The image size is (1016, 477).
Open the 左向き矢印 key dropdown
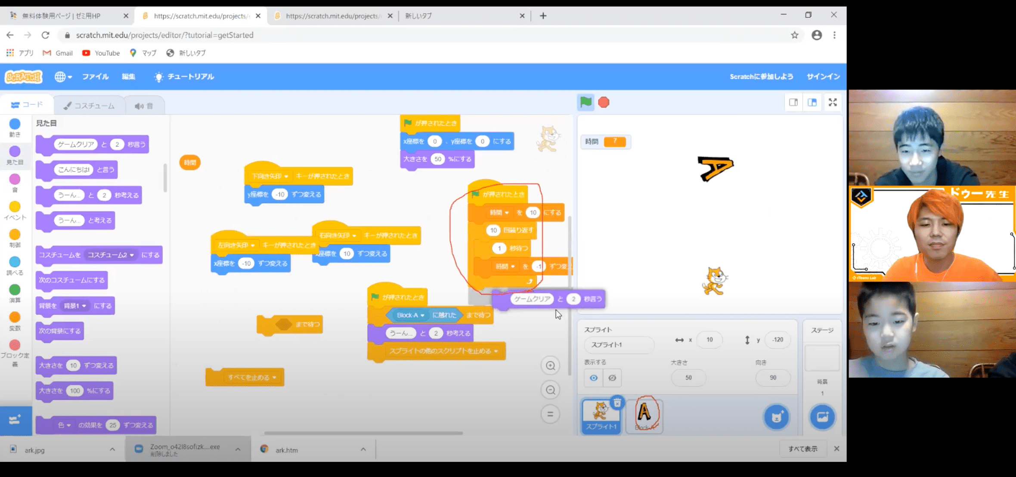236,245
